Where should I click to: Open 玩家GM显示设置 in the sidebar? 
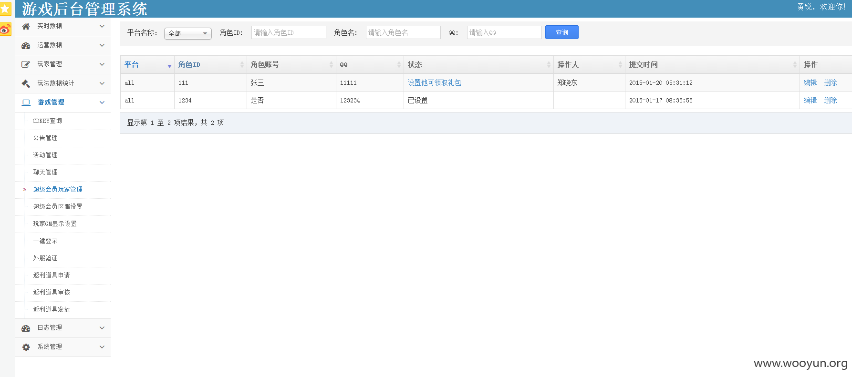tap(55, 224)
